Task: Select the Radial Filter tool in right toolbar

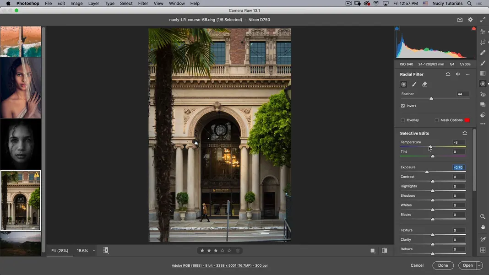Action: pos(483,84)
